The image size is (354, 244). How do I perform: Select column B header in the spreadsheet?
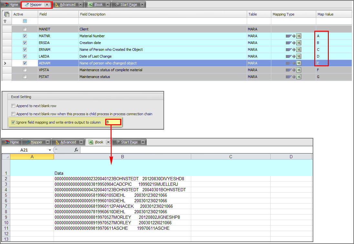pyautogui.click(x=122, y=157)
